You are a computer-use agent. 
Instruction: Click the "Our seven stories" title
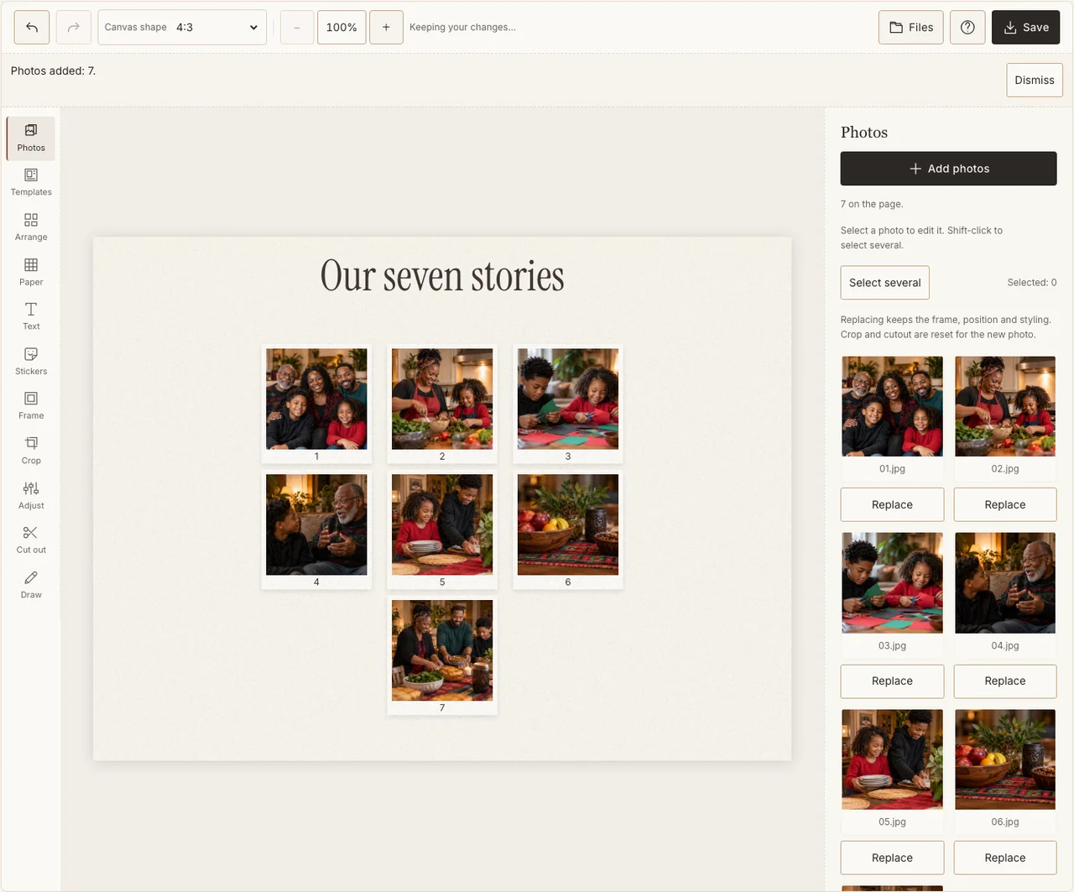click(x=442, y=276)
